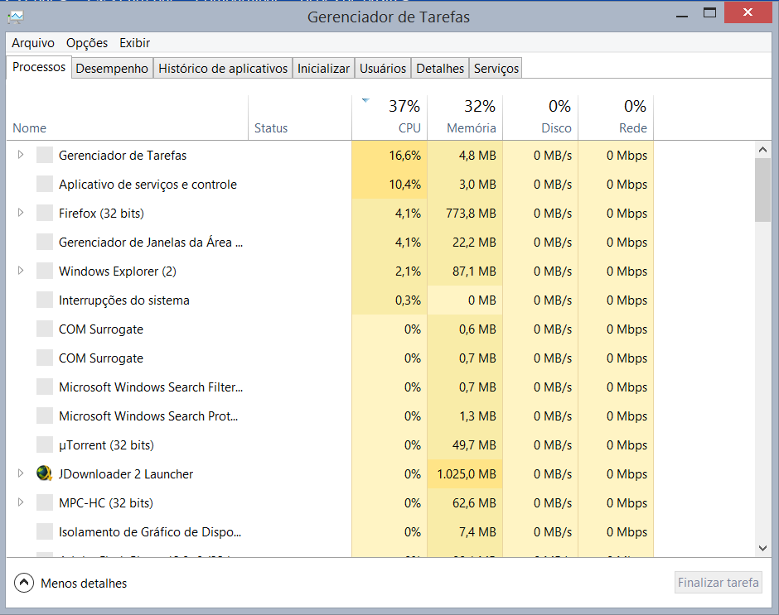Click the icon beside Interrupções do sistema
The width and height of the screenshot is (779, 615).
coord(44,300)
